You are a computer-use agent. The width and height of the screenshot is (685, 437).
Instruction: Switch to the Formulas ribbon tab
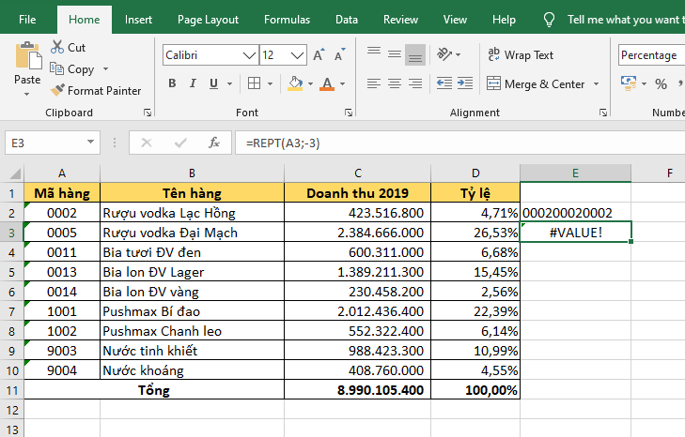tap(287, 19)
